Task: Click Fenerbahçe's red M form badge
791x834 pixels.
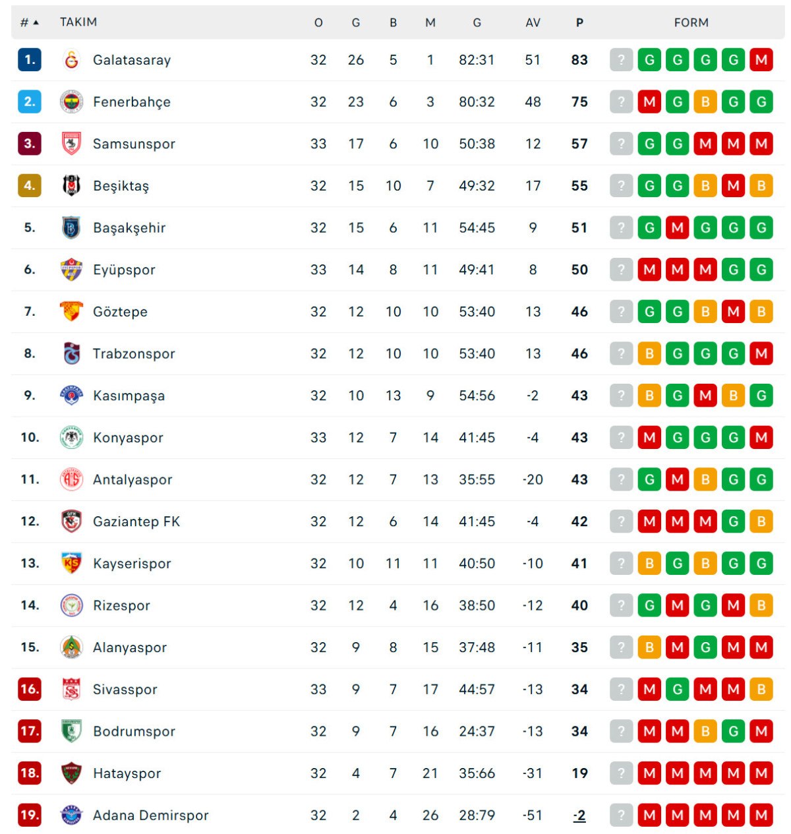Action: [x=649, y=102]
